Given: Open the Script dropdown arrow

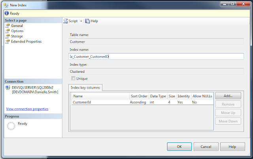Looking at the screenshot, I should 81,21.
